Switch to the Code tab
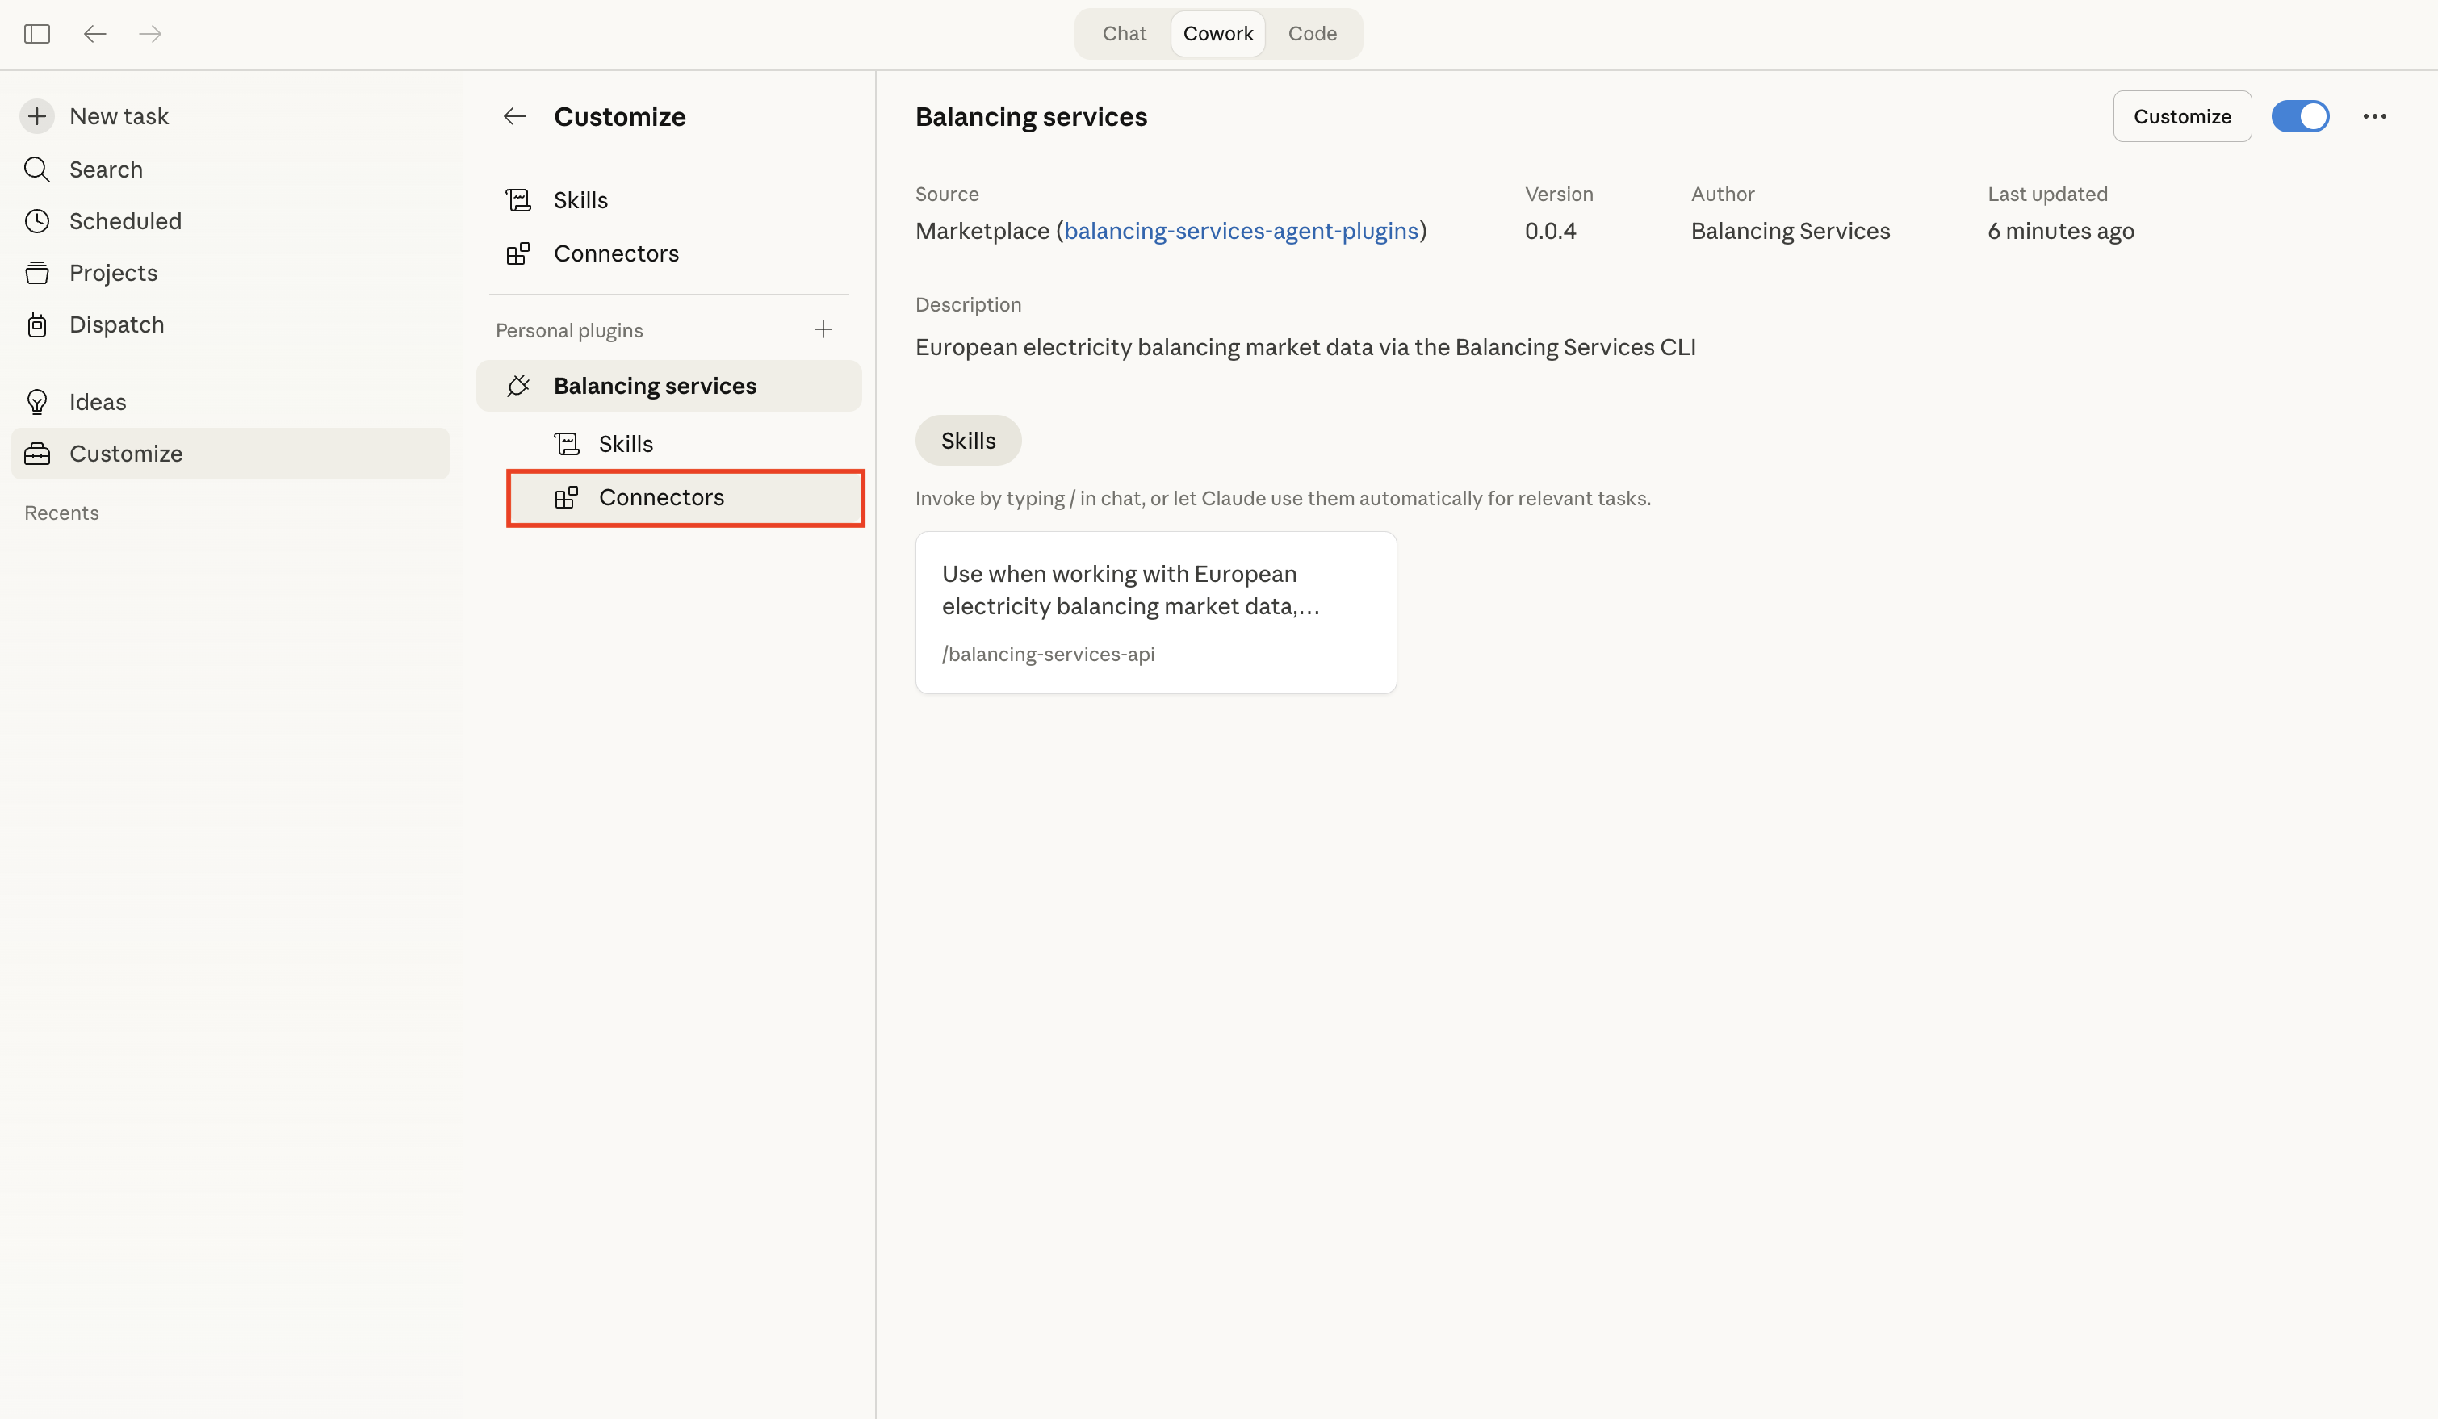 click(1312, 33)
